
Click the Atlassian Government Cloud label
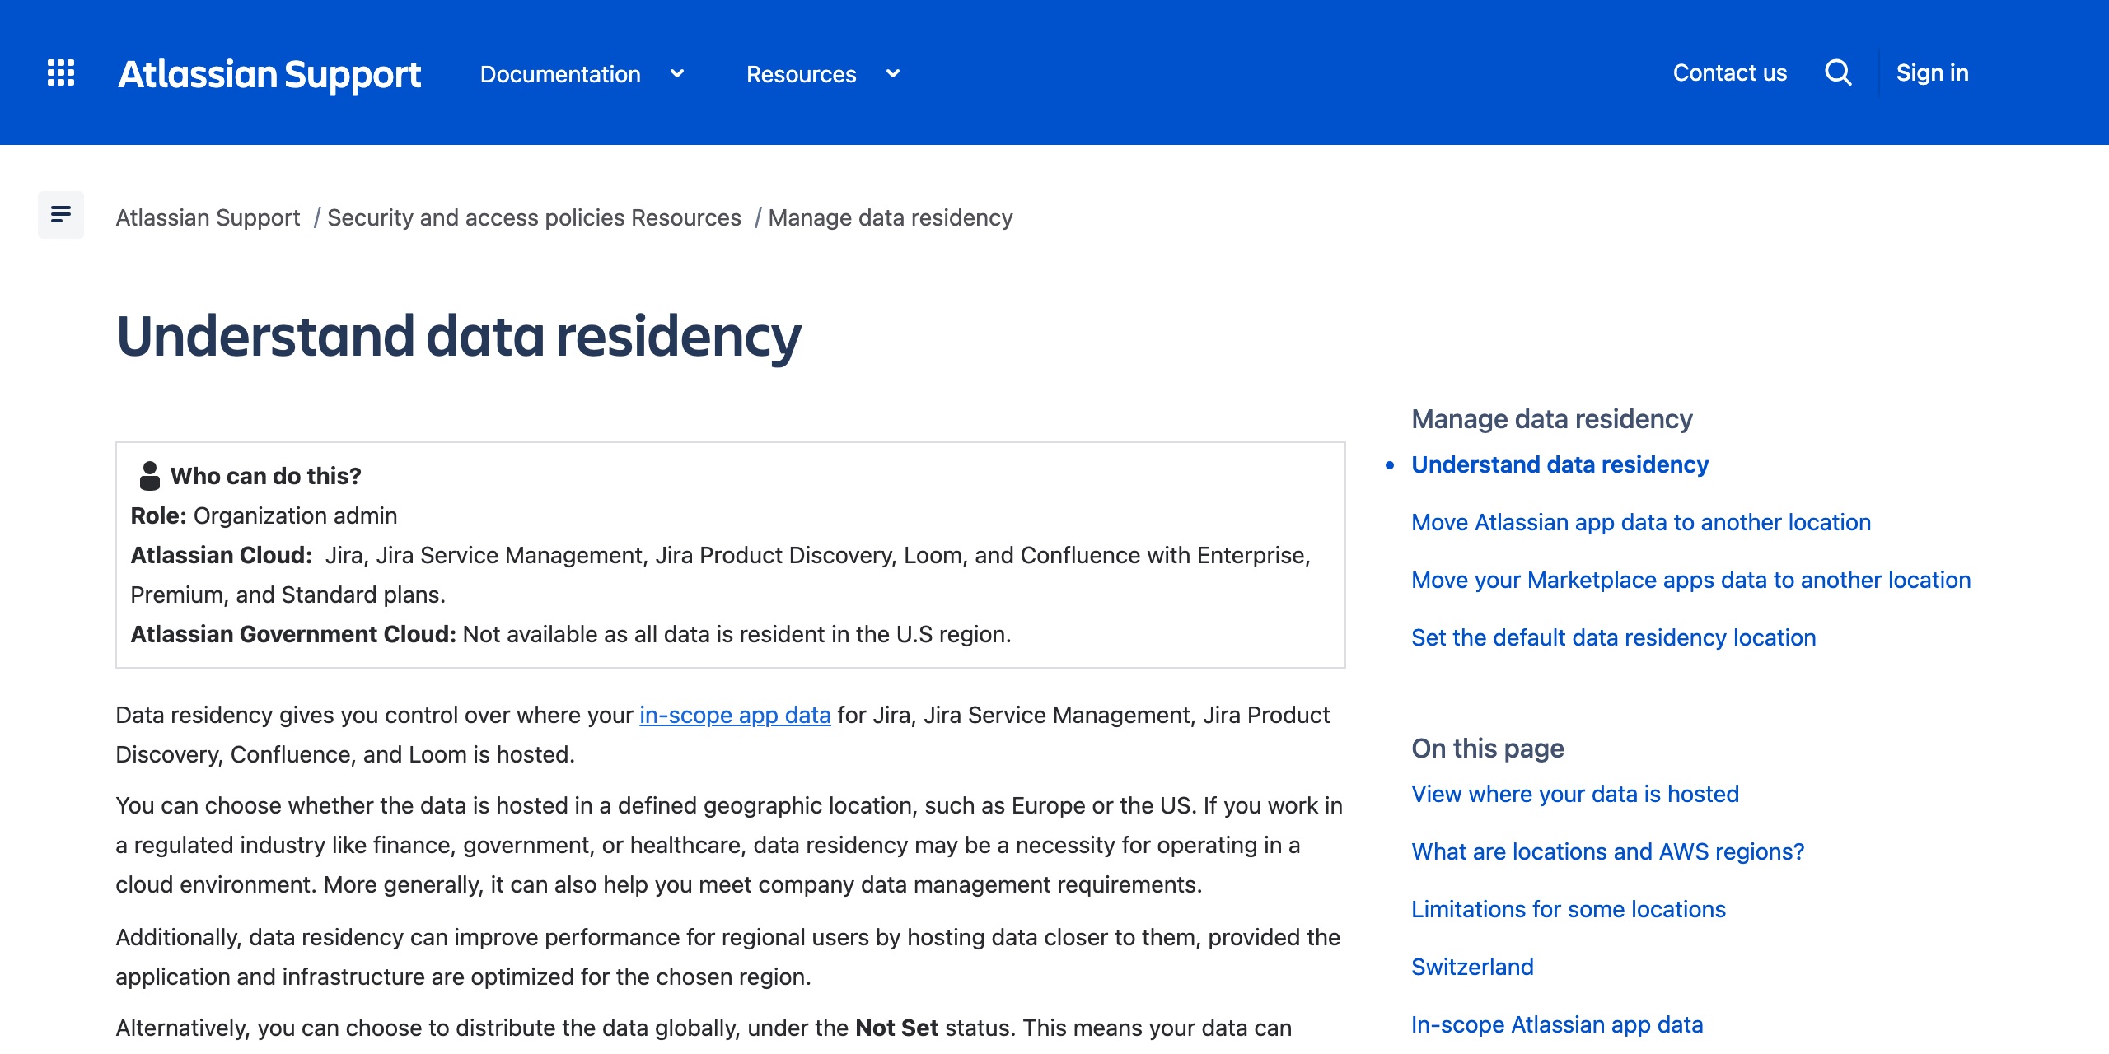coord(293,634)
